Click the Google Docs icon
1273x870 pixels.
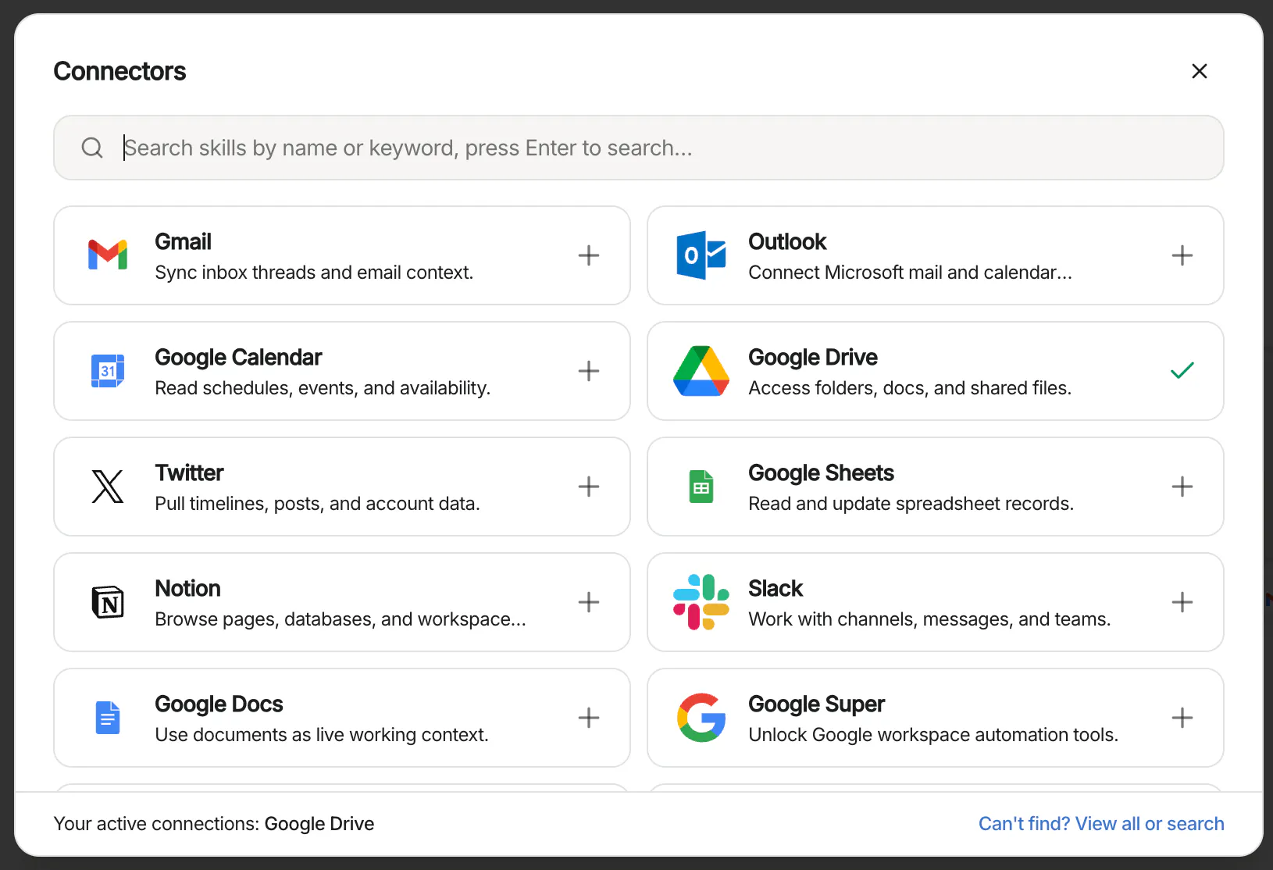pos(108,718)
